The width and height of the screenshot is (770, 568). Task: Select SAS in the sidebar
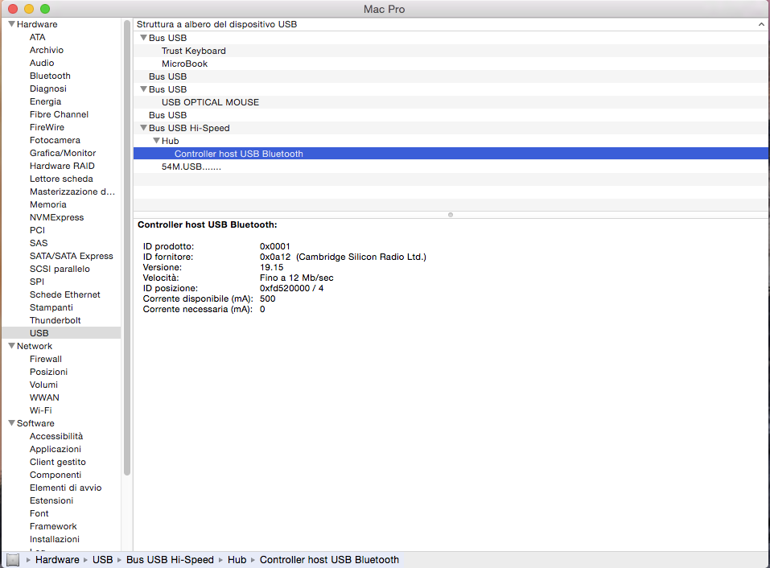(39, 243)
